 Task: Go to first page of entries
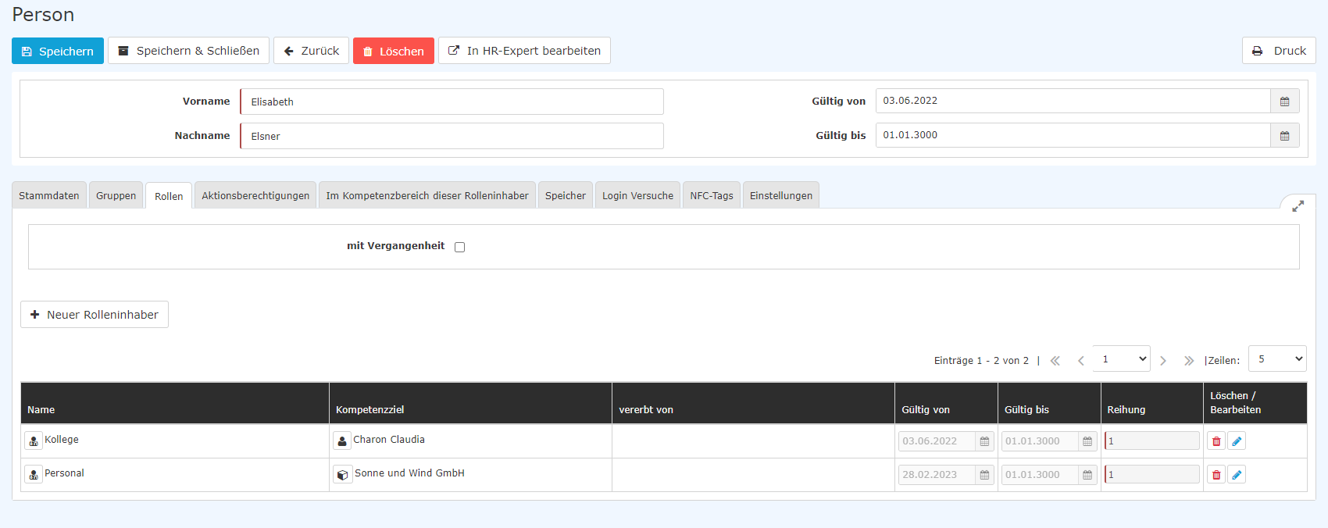pos(1055,360)
